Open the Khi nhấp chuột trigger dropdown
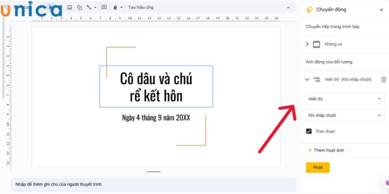 click(345, 115)
